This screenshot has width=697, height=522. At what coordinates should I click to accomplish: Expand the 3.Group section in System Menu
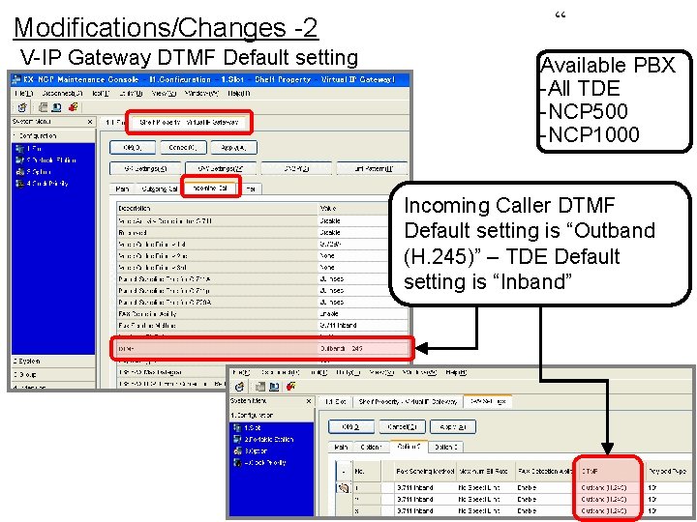[53, 375]
